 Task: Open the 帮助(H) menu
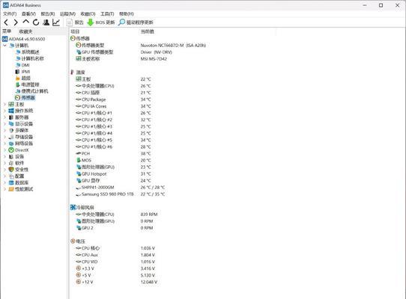127,13
